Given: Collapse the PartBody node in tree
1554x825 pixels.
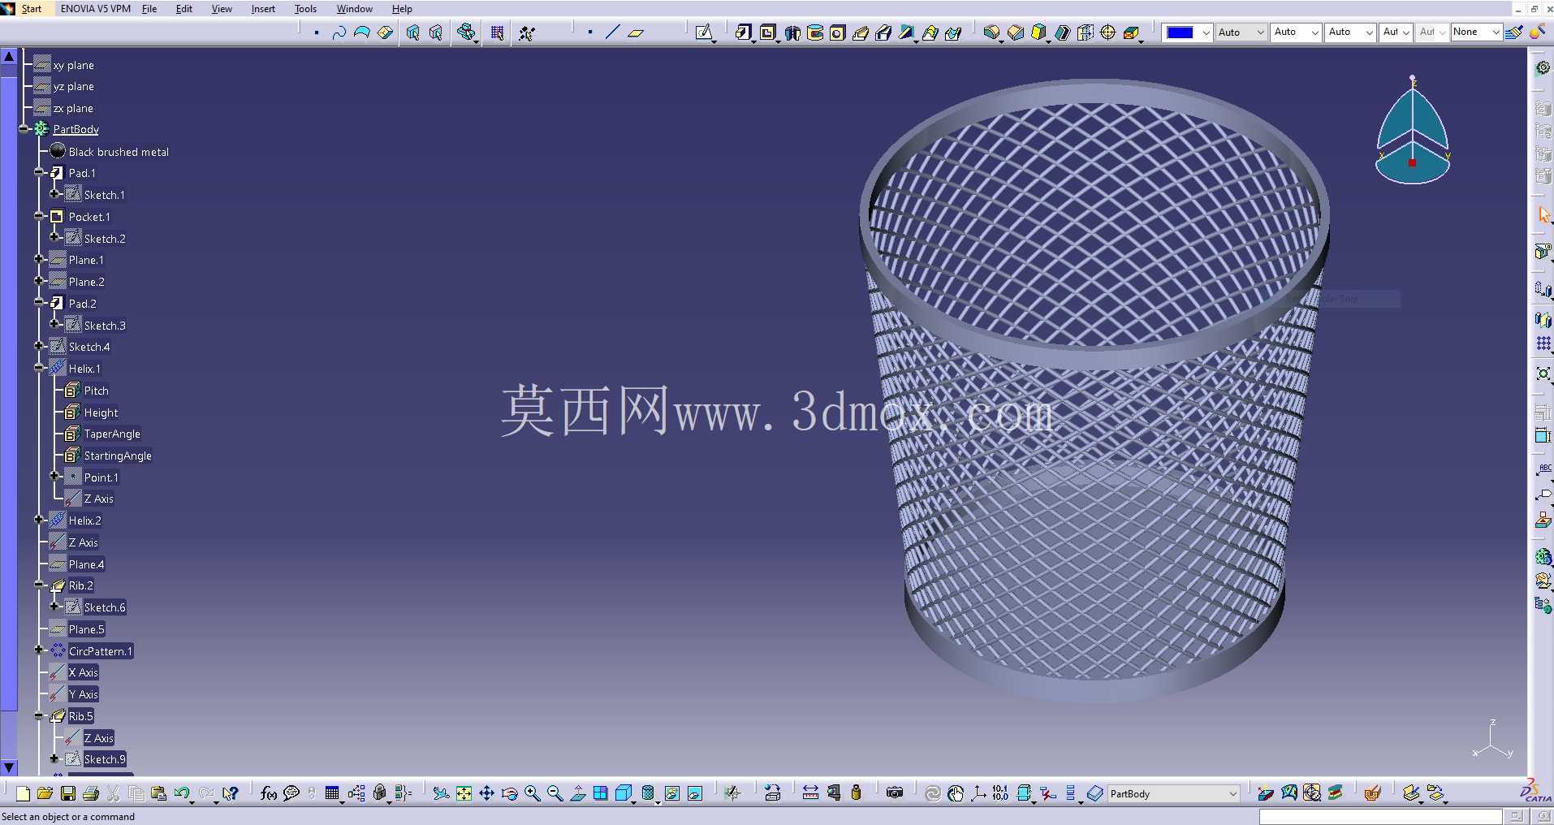Looking at the screenshot, I should click(x=24, y=129).
